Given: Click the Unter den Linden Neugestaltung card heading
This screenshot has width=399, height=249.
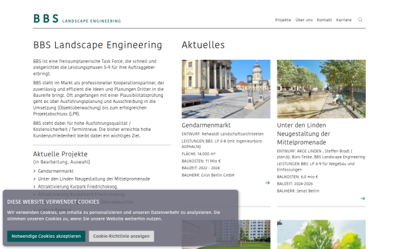Looking at the screenshot, I should coord(303,133).
